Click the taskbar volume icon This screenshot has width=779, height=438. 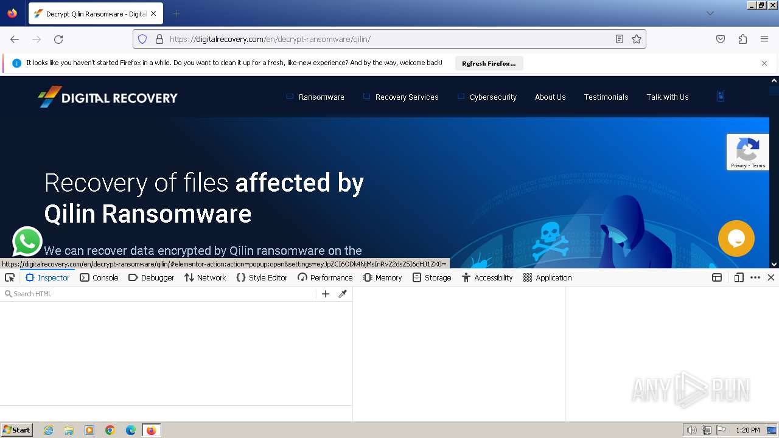tap(691, 430)
